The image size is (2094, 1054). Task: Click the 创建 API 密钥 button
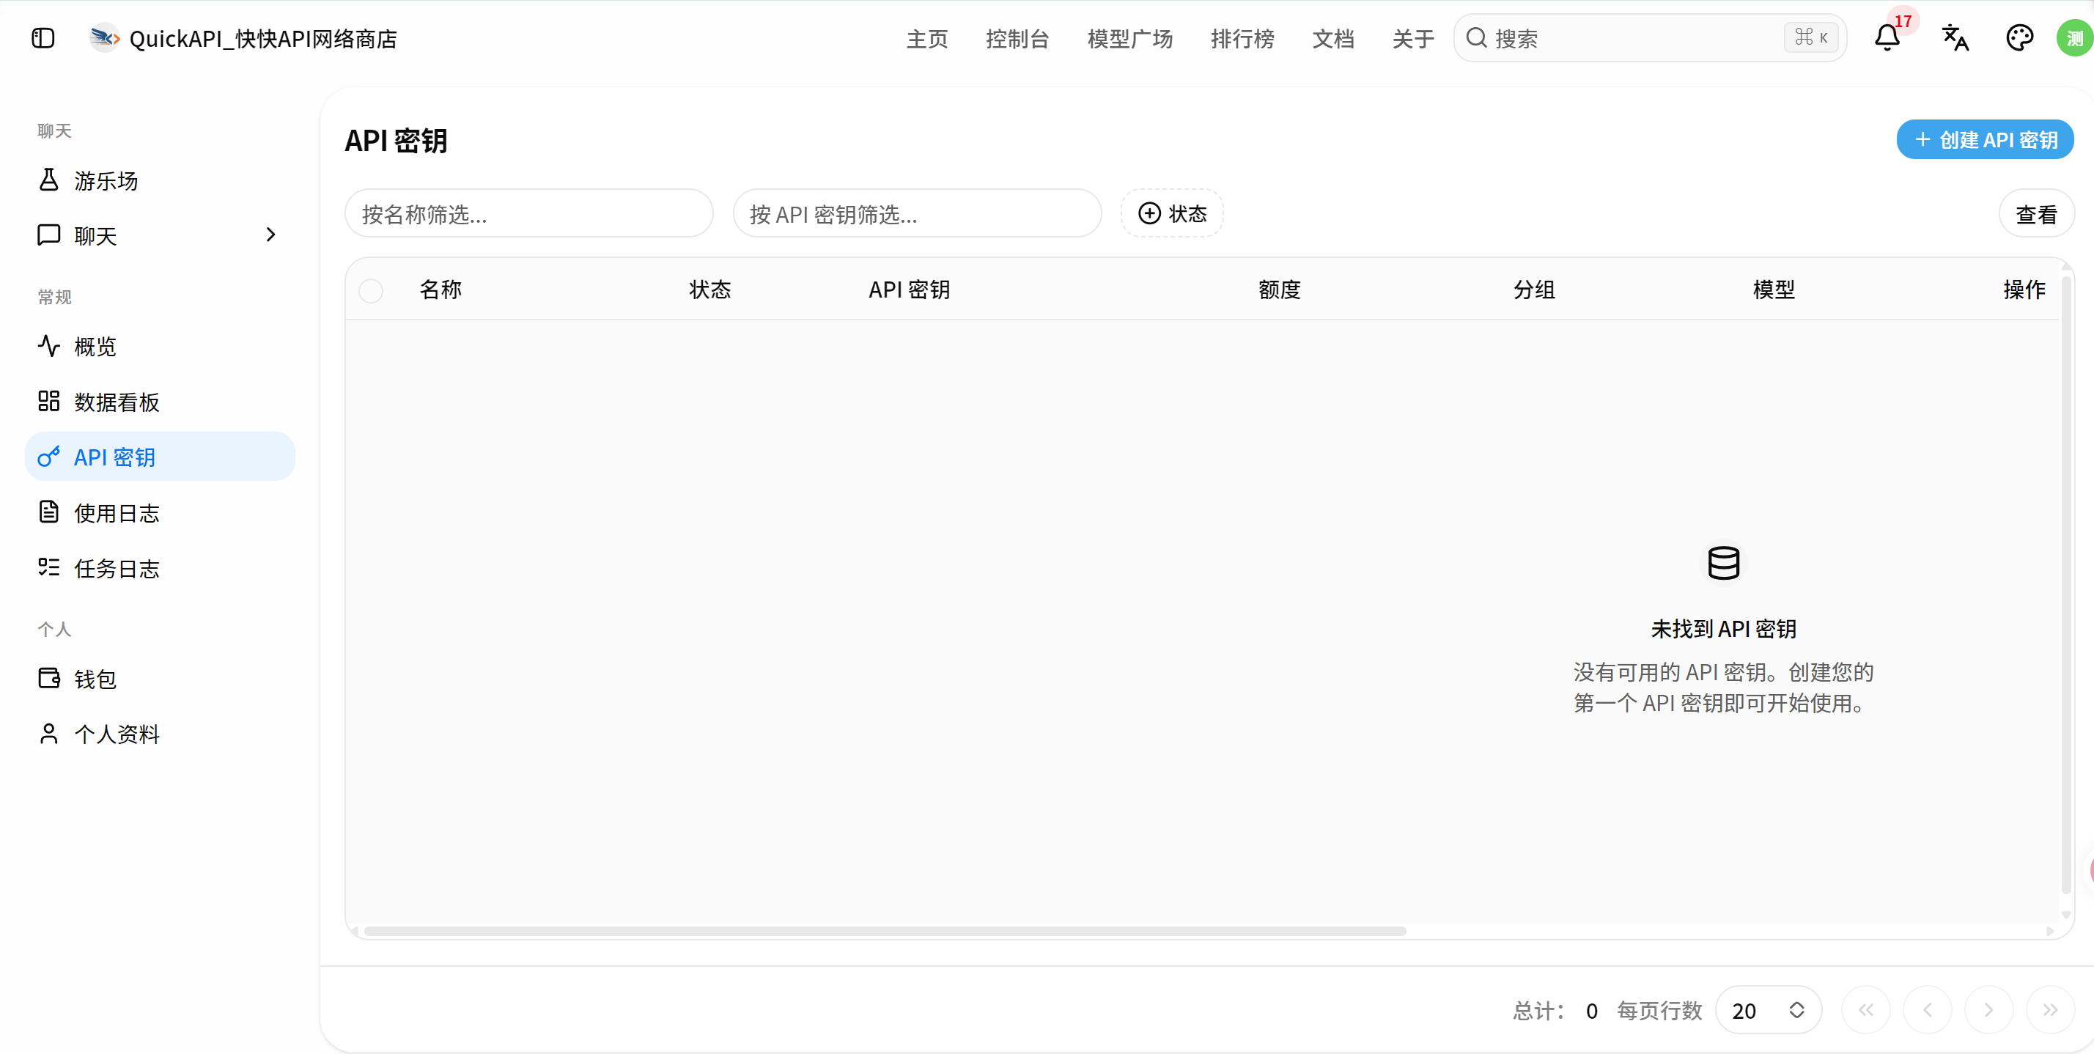[x=1984, y=140]
